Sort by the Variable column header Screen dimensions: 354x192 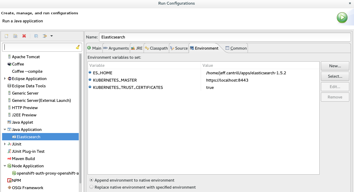pyautogui.click(x=144, y=65)
